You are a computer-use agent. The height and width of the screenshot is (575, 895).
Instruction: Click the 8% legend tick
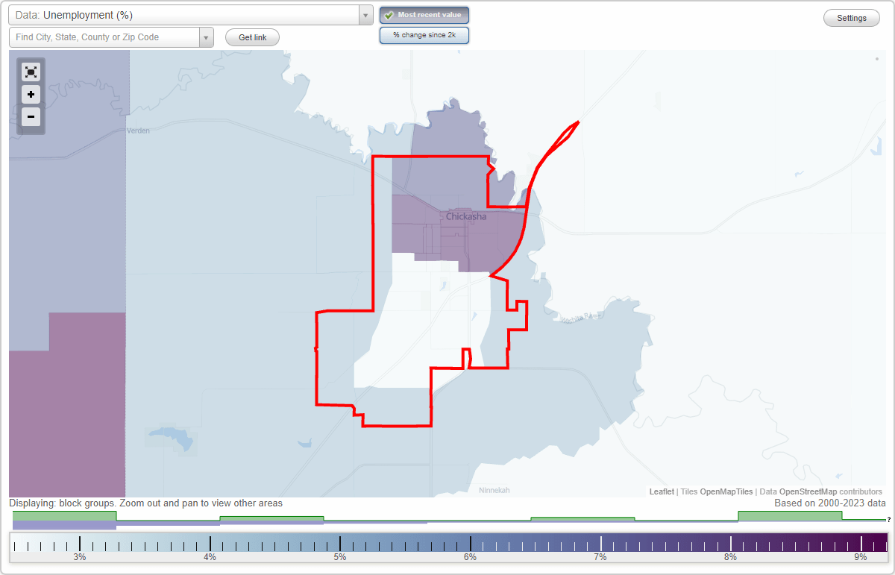(730, 543)
